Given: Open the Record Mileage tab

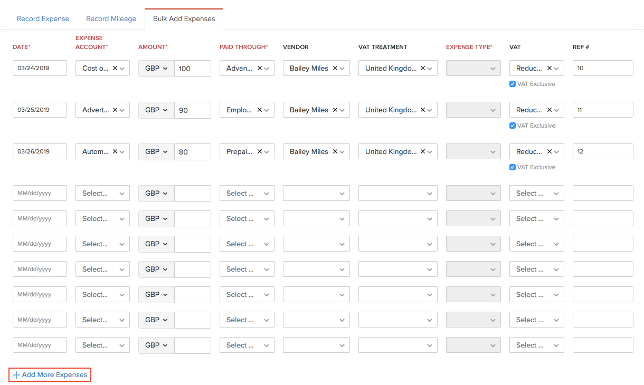Looking at the screenshot, I should point(111,19).
